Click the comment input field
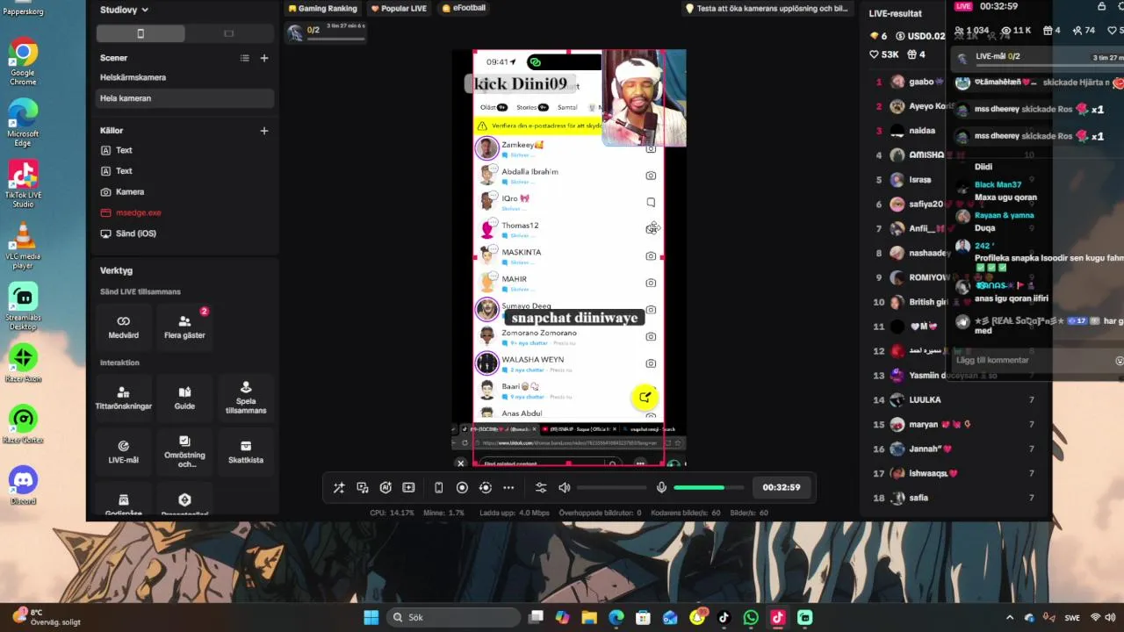 coord(1035,360)
